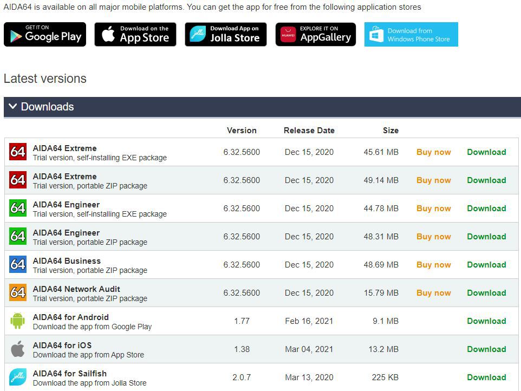Click the Mar 04, 2021 release date
The height and width of the screenshot is (391, 521).
click(309, 349)
